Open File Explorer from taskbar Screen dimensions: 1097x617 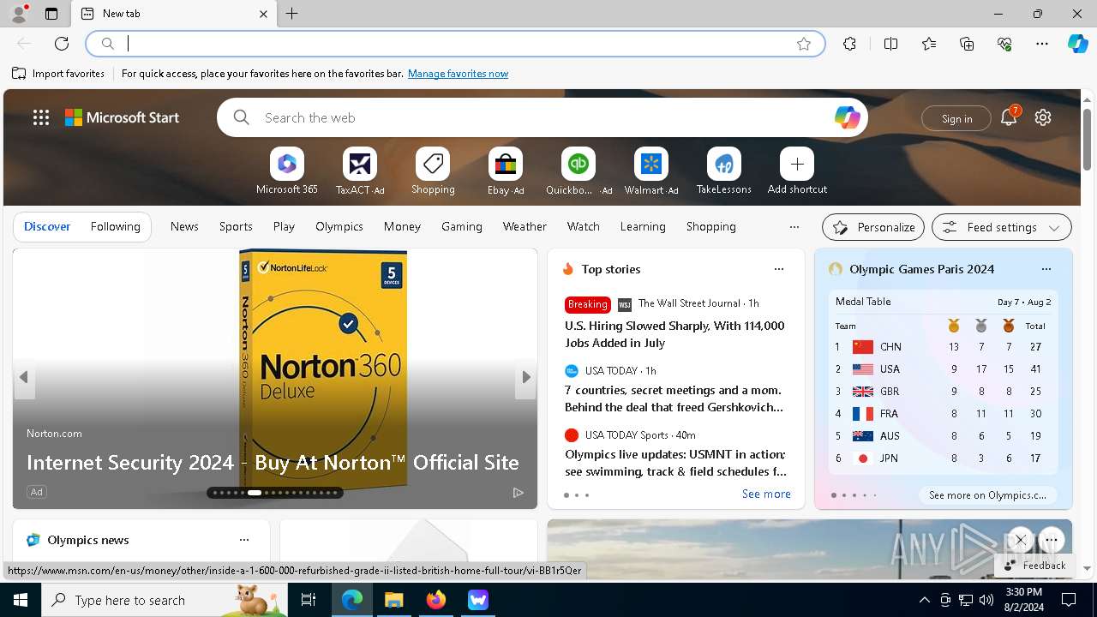click(393, 600)
